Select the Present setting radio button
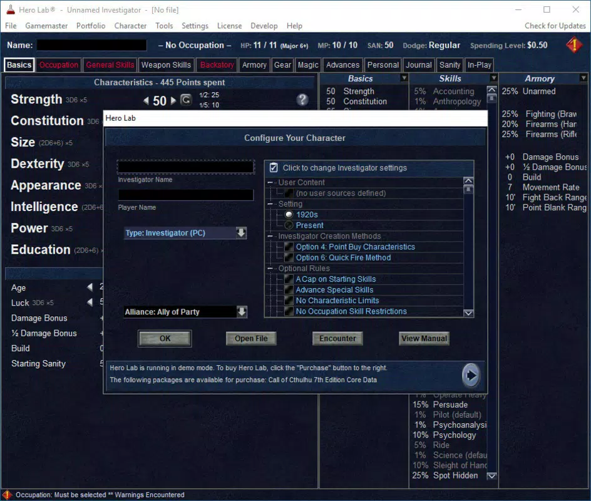 [289, 225]
